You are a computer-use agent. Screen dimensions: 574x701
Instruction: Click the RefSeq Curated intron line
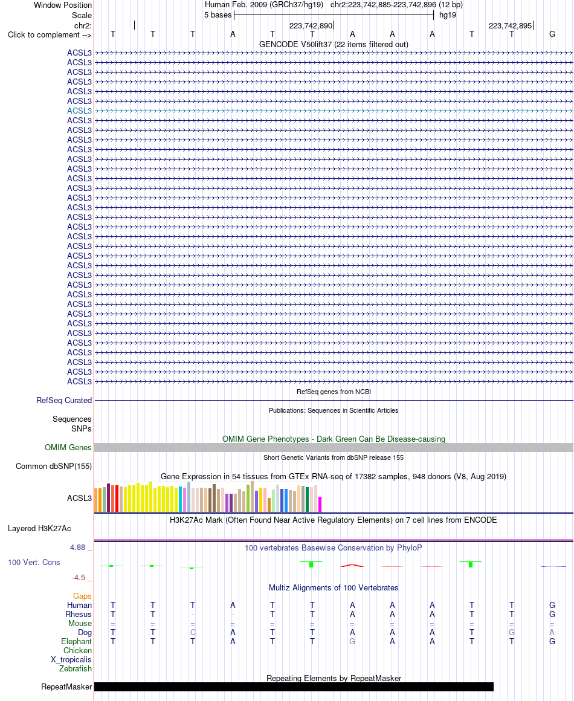(334, 401)
